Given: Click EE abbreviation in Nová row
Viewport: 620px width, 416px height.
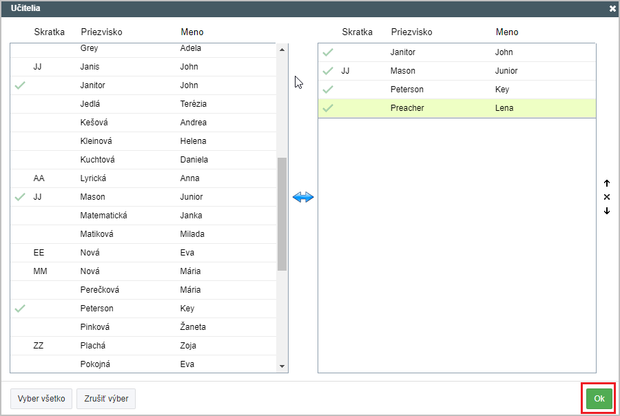Looking at the screenshot, I should point(39,253).
